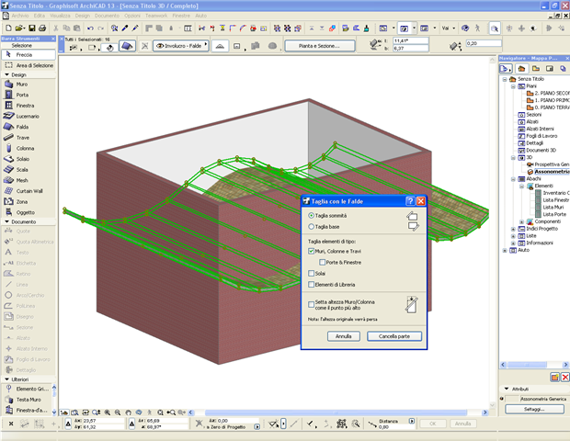Open the Design menu
570x441 pixels.
tap(83, 16)
